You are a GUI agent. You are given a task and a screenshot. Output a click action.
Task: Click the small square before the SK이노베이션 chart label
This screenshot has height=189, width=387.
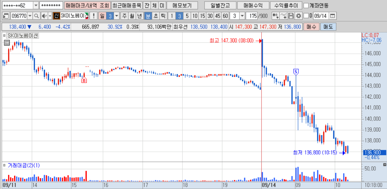pos(4,35)
